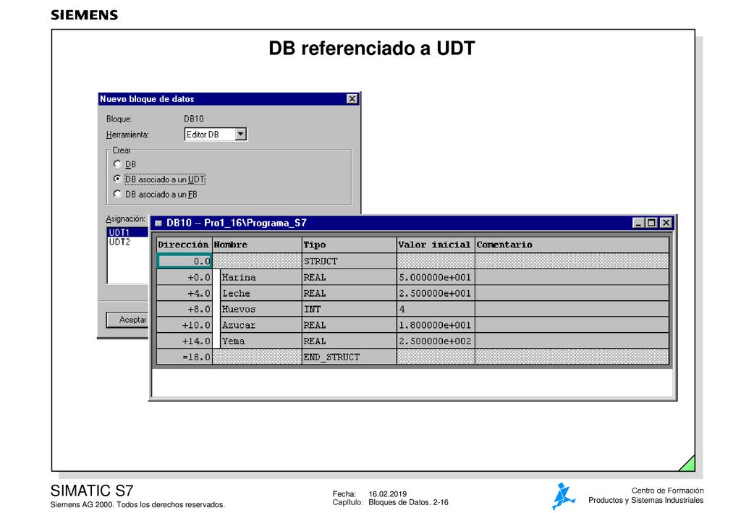Image resolution: width=741 pixels, height=513 pixels.
Task: Maximize the DB10 editor window
Action: click(x=652, y=223)
